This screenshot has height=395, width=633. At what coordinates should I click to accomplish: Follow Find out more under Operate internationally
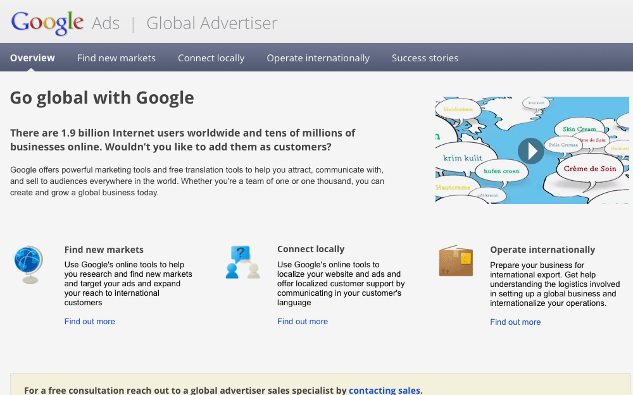click(x=515, y=322)
